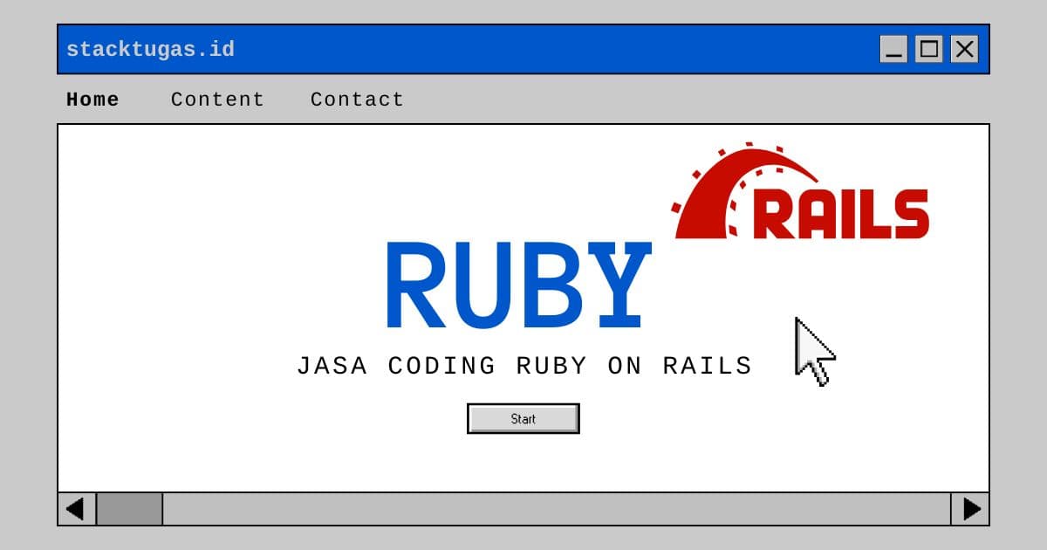Click the word CODING in the subtitle

(441, 366)
